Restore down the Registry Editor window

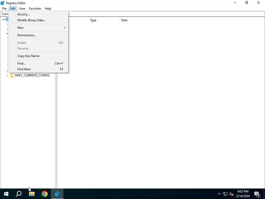pyautogui.click(x=247, y=3)
